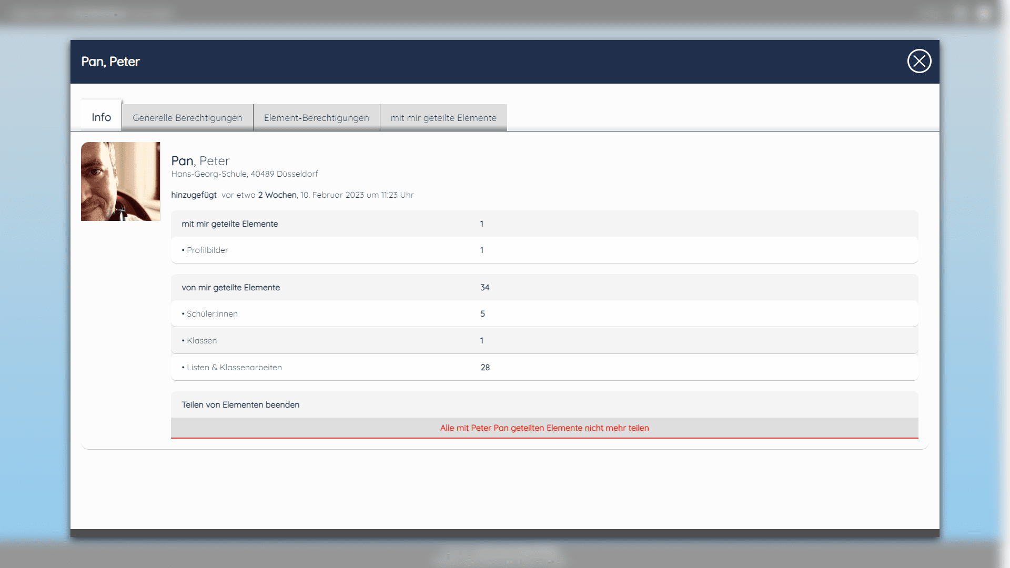Close the Pan, Peter dialog
The image size is (1010, 568).
919,62
